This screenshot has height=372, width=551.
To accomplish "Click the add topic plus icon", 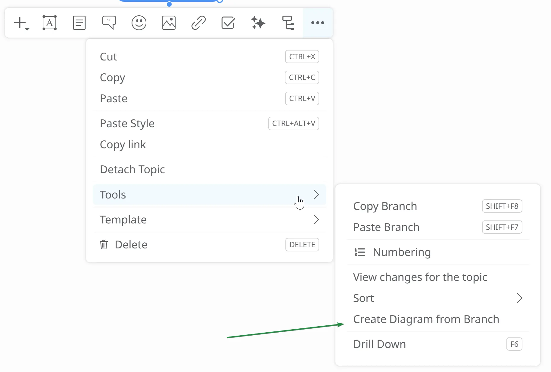I will point(20,23).
